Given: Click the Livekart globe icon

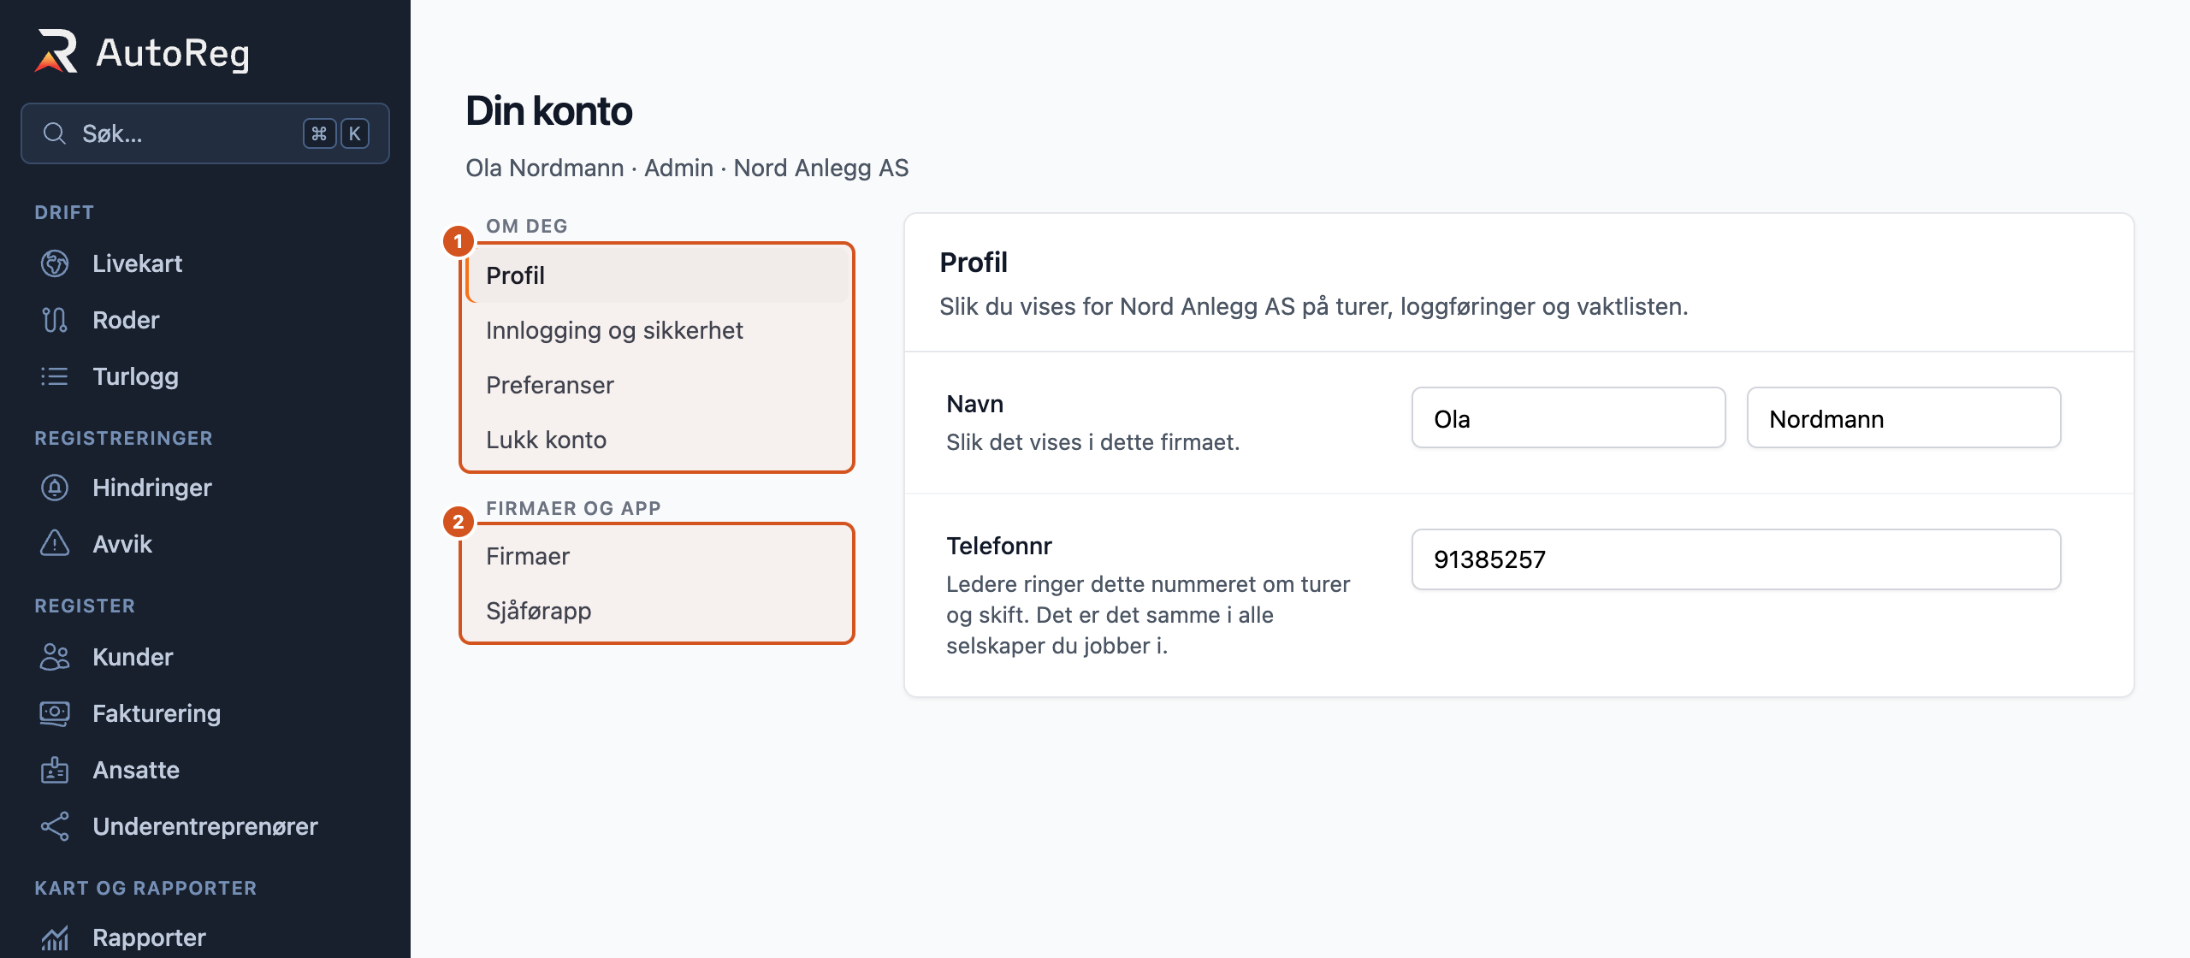Looking at the screenshot, I should pos(55,263).
